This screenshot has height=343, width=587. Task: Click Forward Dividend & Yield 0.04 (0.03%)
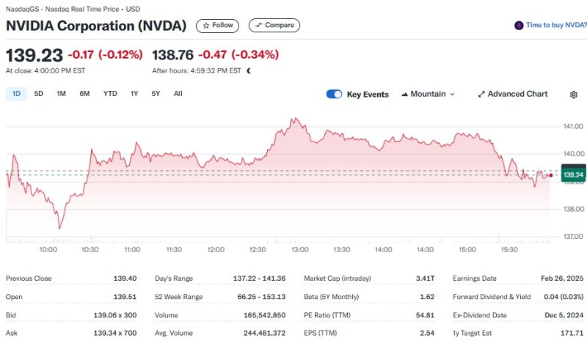[564, 297]
